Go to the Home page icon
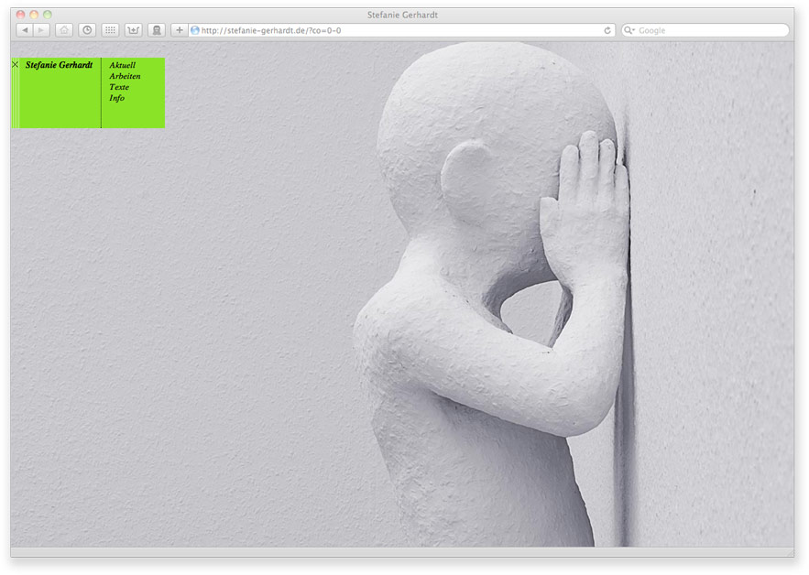 tap(64, 30)
